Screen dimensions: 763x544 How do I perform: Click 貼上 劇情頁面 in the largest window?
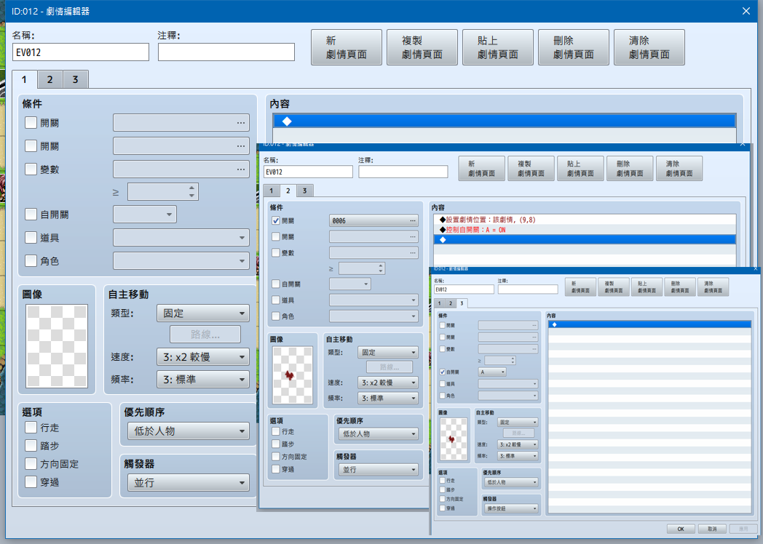click(498, 47)
